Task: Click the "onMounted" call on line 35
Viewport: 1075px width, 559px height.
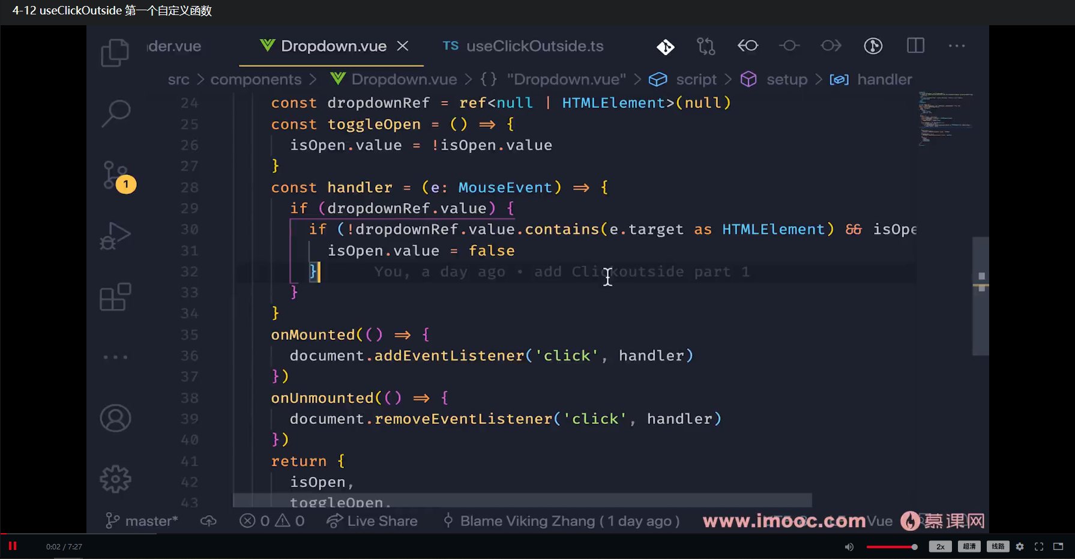Action: pyautogui.click(x=313, y=334)
